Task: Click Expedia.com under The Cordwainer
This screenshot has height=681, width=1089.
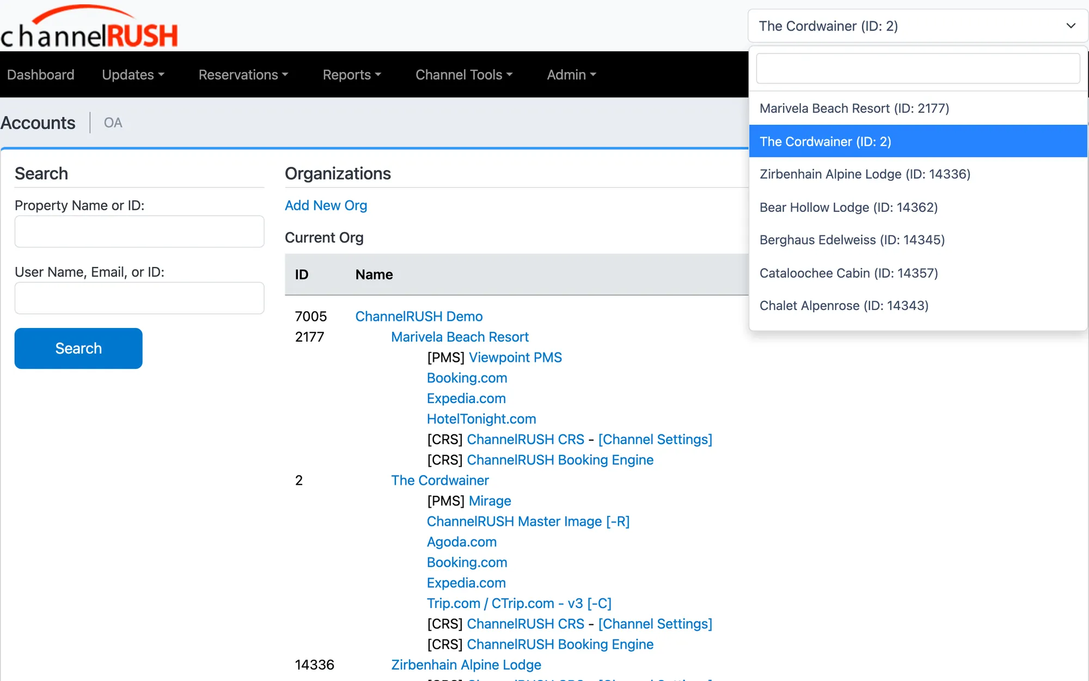Action: pyautogui.click(x=466, y=583)
